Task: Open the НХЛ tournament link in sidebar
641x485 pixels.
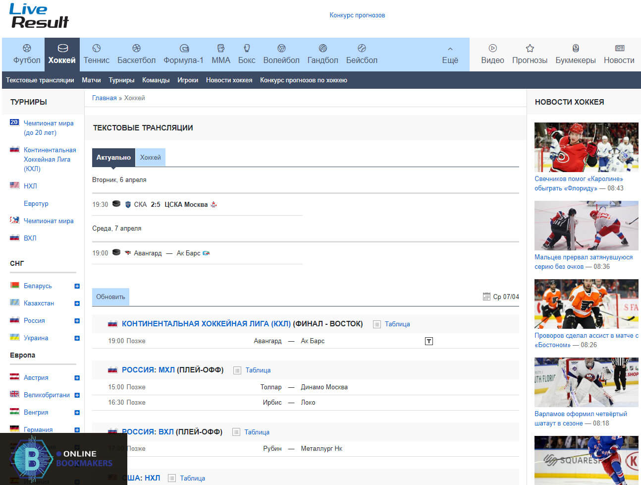Action: 30,186
